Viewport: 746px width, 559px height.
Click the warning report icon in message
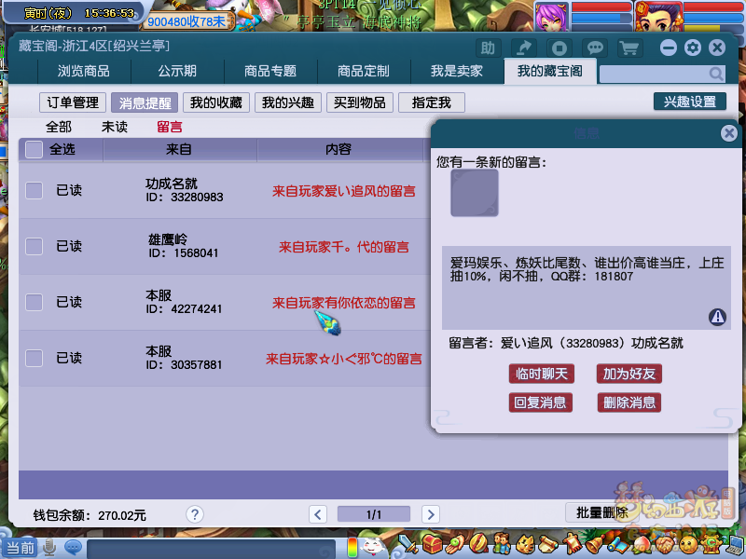[717, 317]
